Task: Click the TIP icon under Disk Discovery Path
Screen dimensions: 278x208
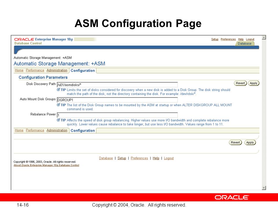Action: click(x=58, y=90)
